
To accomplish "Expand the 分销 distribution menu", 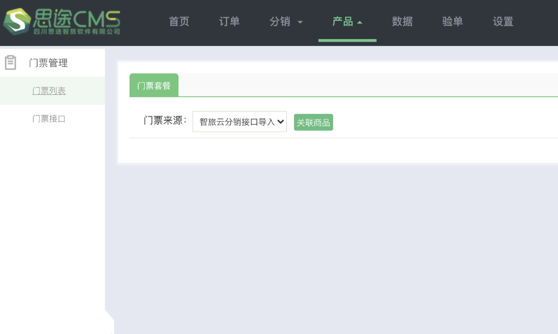I will click(280, 22).
